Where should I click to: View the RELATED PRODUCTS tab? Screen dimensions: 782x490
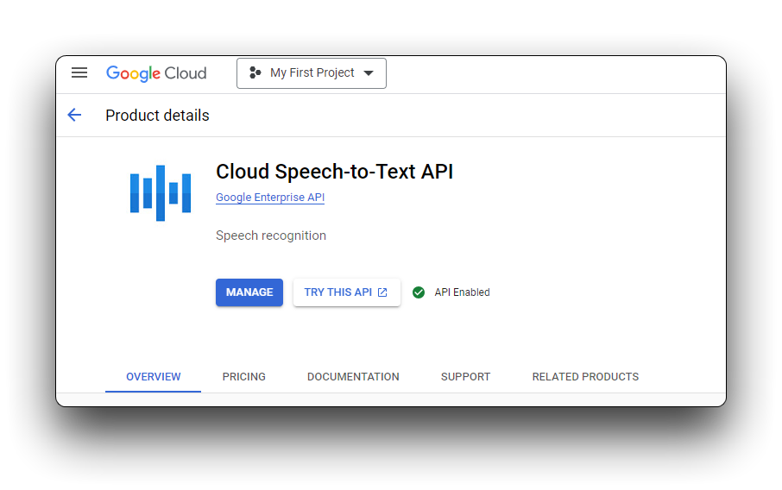(585, 377)
